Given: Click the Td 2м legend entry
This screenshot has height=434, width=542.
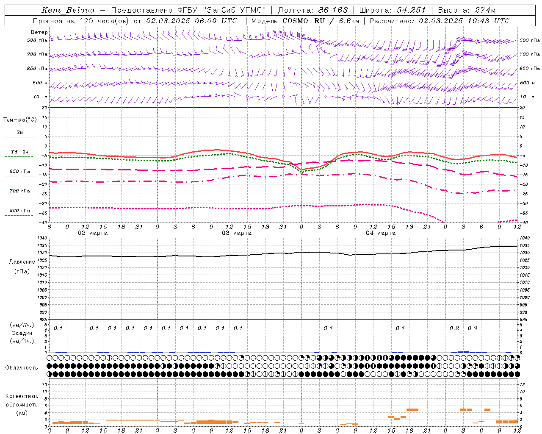Looking at the screenshot, I should (x=19, y=152).
